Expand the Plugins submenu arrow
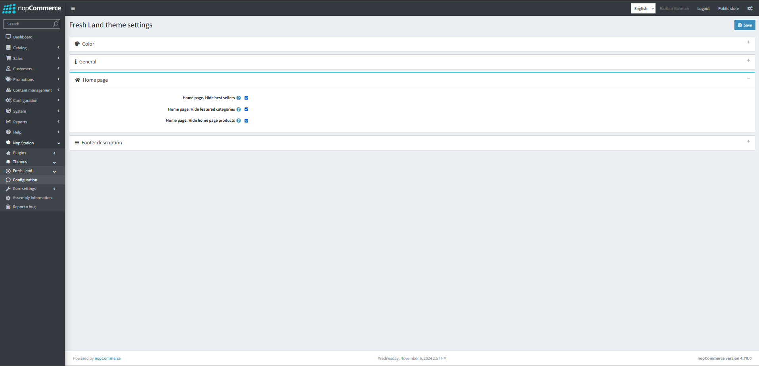The image size is (759, 366). [54, 153]
